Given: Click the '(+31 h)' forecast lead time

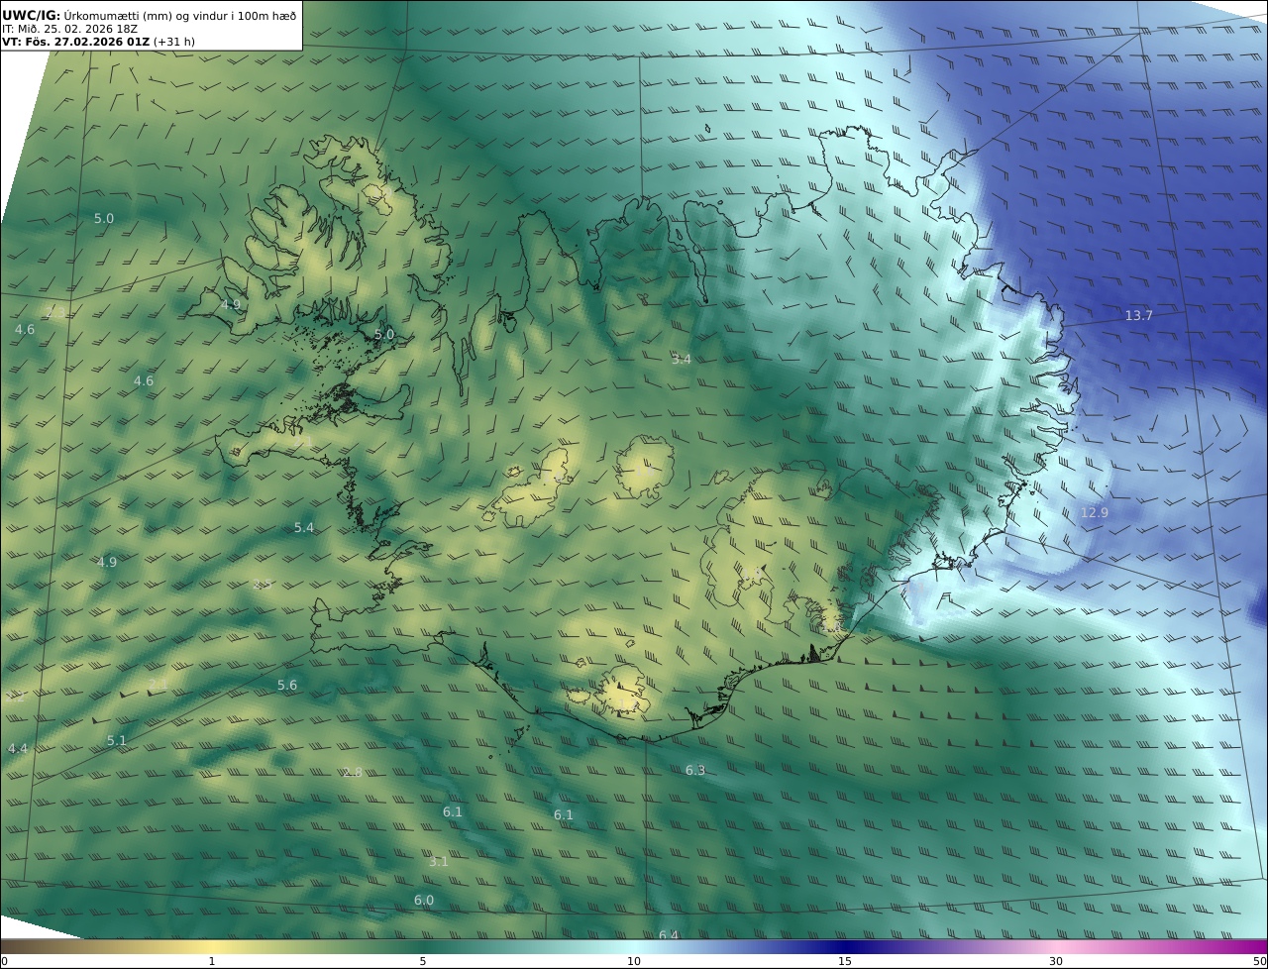Looking at the screenshot, I should click(174, 42).
